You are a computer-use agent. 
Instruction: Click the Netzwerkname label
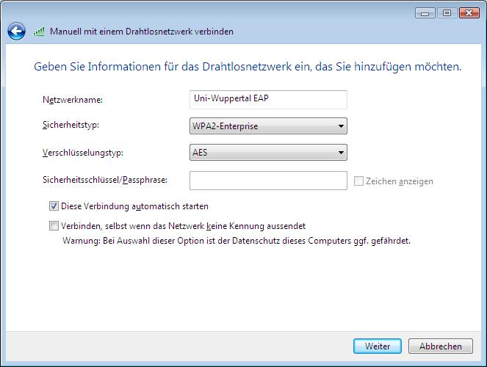pyautogui.click(x=73, y=100)
